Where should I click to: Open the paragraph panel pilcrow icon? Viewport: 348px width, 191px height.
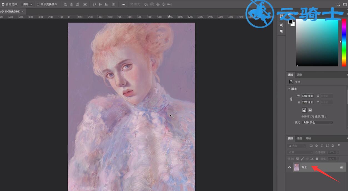click(281, 32)
